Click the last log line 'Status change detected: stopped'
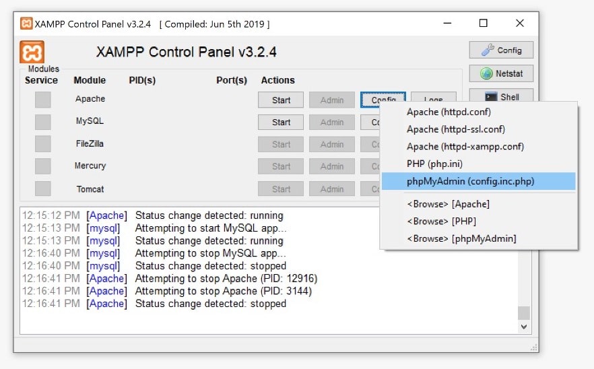594x369 pixels. [154, 304]
